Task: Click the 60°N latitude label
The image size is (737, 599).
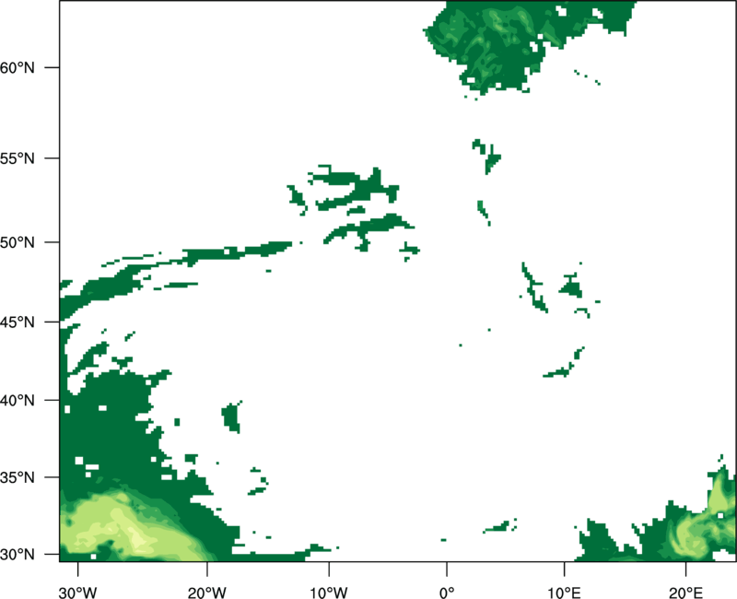Action: click(x=18, y=67)
